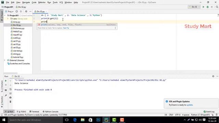The width and height of the screenshot is (219, 123).
Task: Change CRLF line separator in status bar
Action: 171,115
